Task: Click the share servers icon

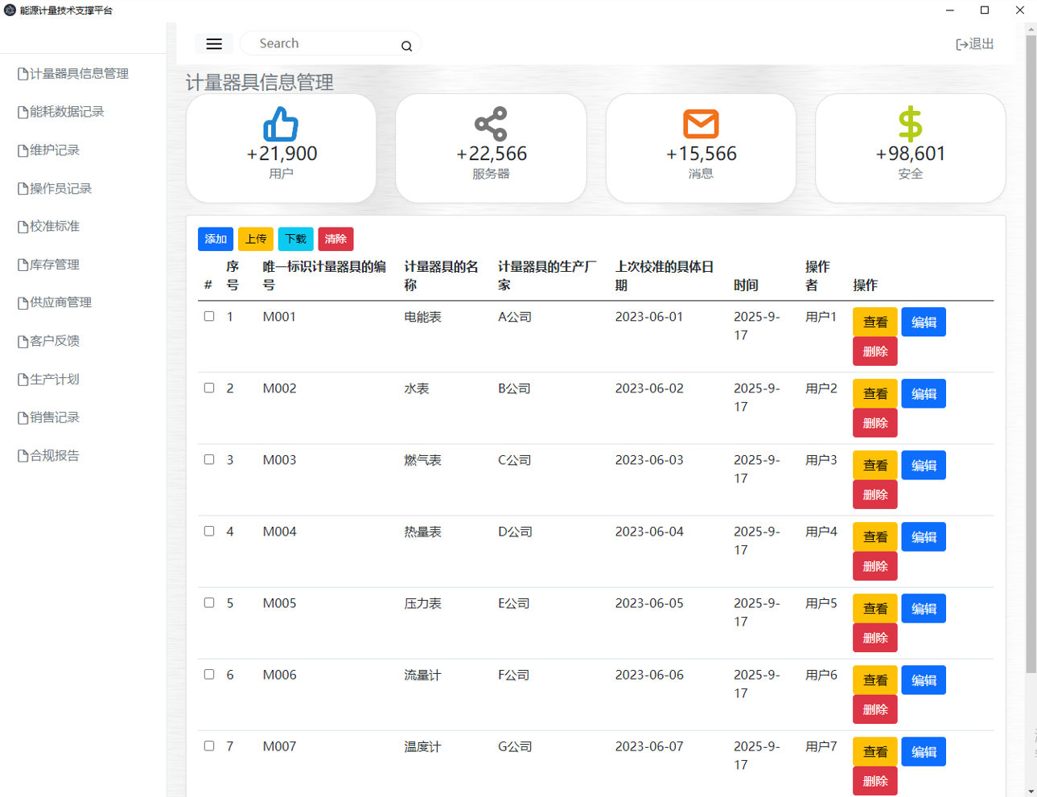Action: tap(491, 125)
